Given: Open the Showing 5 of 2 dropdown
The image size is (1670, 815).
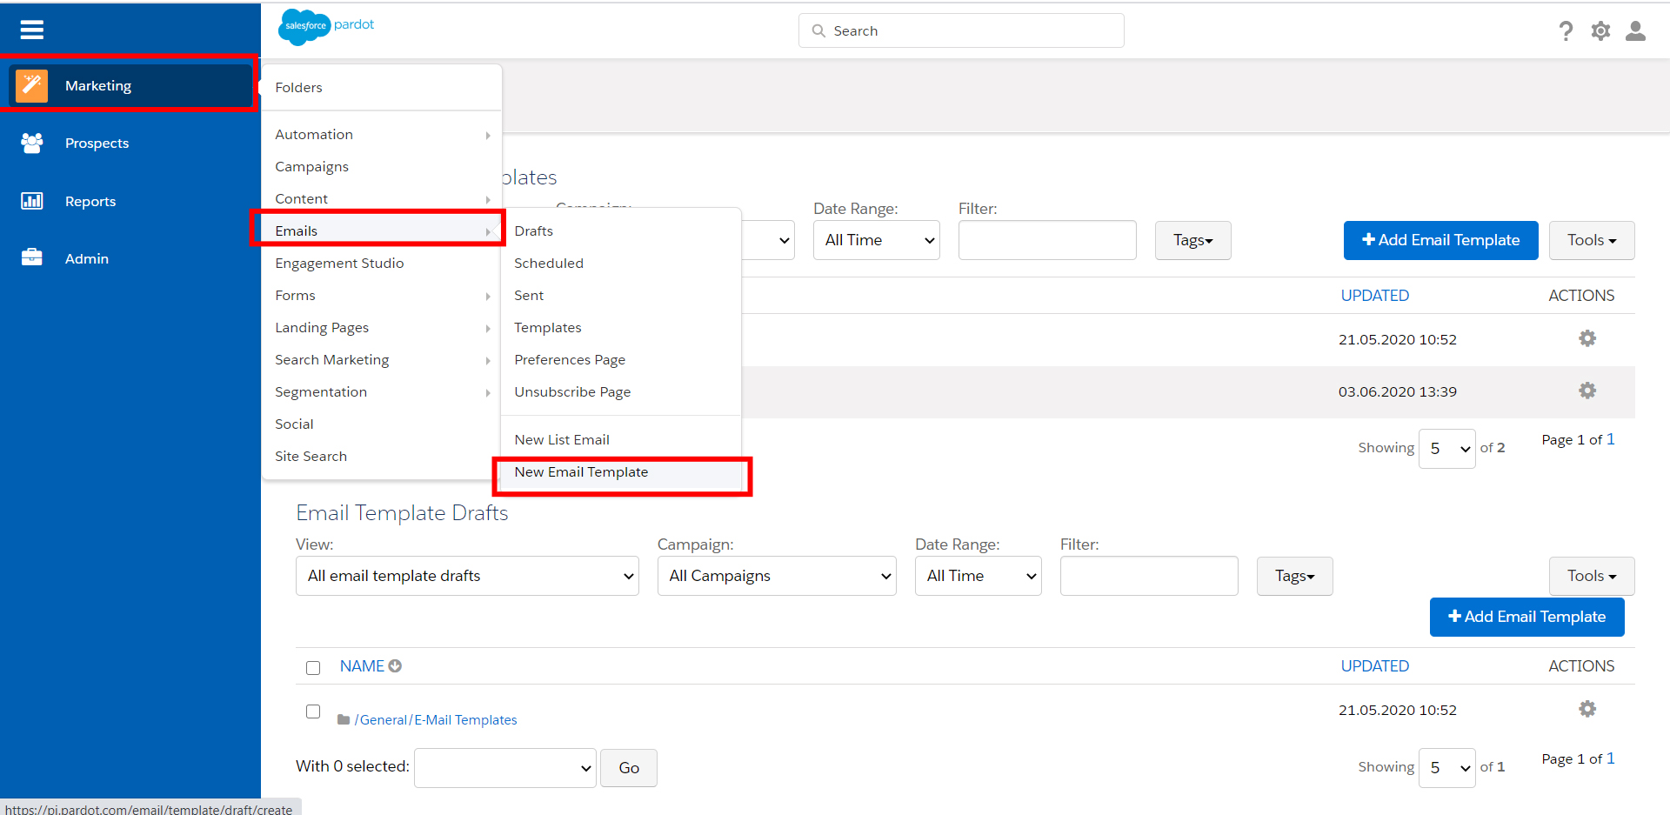Looking at the screenshot, I should [x=1446, y=448].
